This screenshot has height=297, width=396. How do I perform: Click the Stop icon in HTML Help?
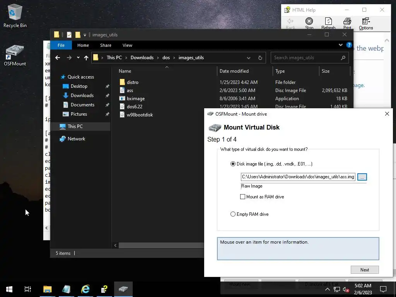[x=309, y=24]
